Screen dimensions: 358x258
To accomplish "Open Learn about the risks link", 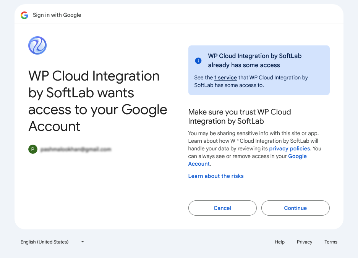I will pyautogui.click(x=216, y=176).
